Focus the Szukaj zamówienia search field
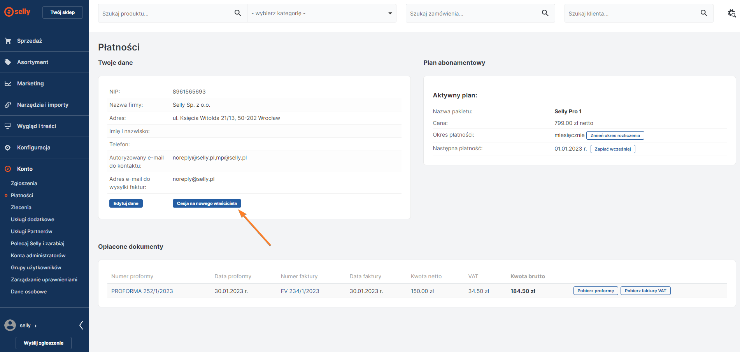 click(x=473, y=14)
